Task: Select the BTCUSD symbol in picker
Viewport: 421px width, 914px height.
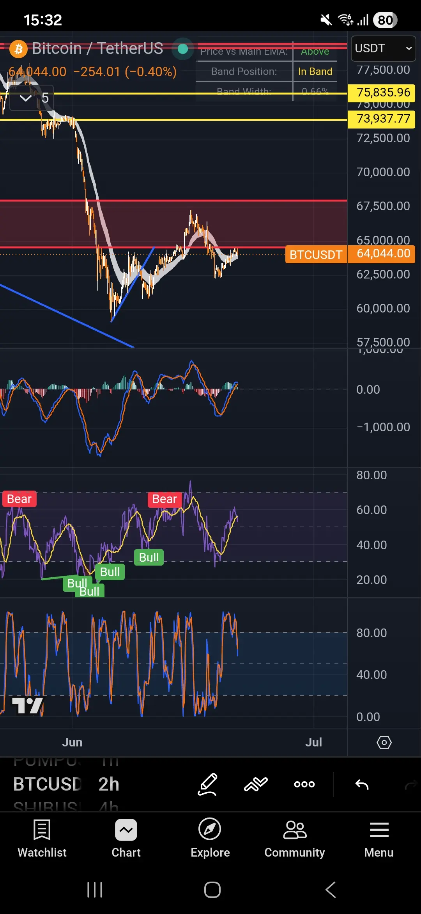Action: coord(47,784)
